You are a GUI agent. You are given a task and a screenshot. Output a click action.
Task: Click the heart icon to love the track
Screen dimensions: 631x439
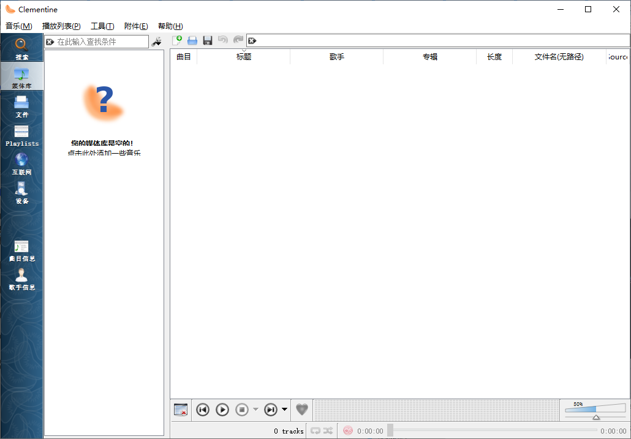coord(301,410)
